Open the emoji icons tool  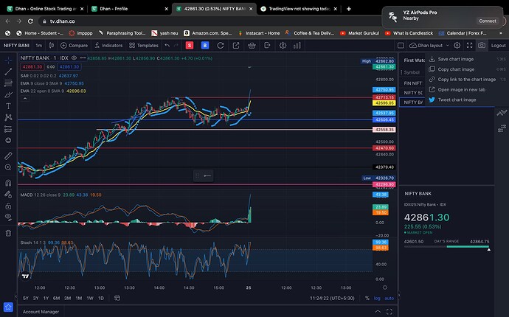click(x=8, y=141)
